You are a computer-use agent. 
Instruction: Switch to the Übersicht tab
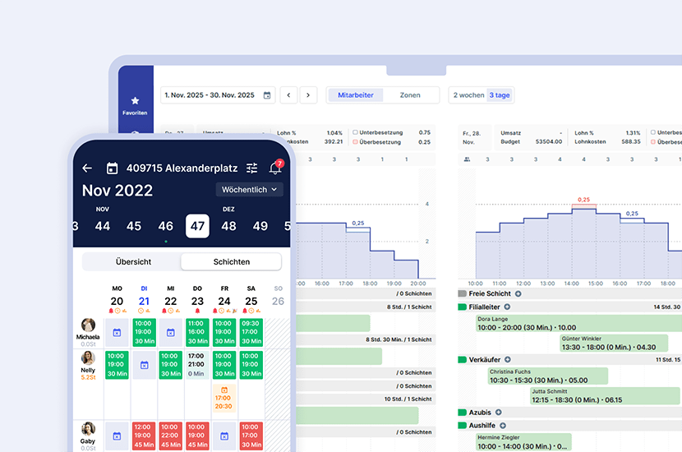132,262
